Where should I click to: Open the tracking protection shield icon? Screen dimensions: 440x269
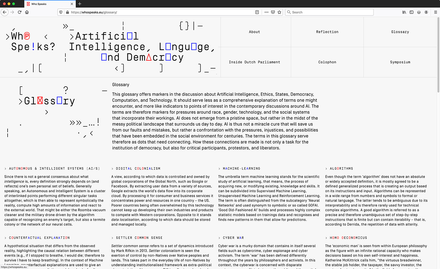coord(61,12)
